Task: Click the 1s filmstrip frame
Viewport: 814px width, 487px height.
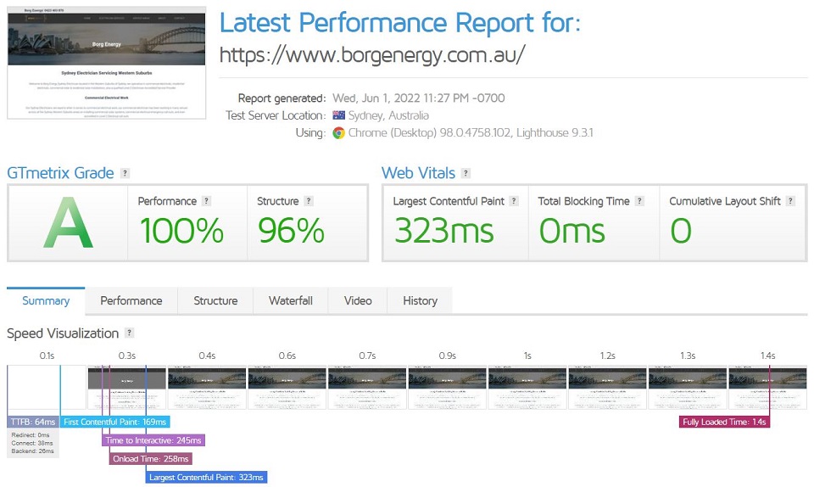Action: point(527,388)
